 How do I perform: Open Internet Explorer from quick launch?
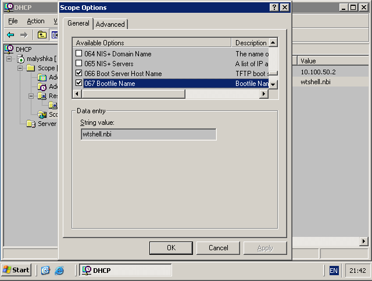59,270
